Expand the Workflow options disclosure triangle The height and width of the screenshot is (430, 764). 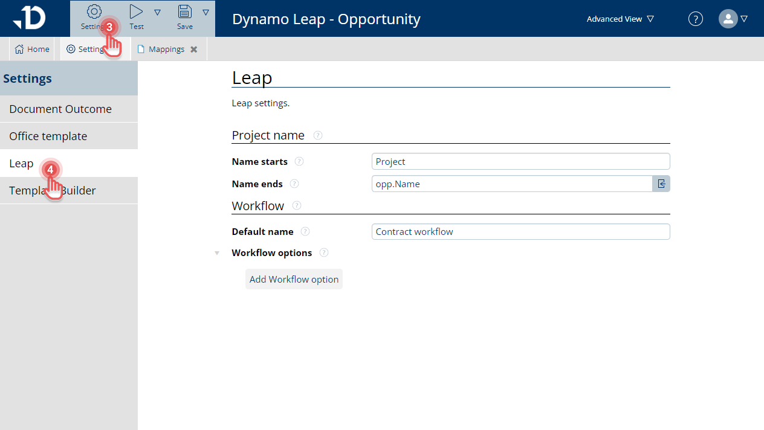click(x=217, y=252)
